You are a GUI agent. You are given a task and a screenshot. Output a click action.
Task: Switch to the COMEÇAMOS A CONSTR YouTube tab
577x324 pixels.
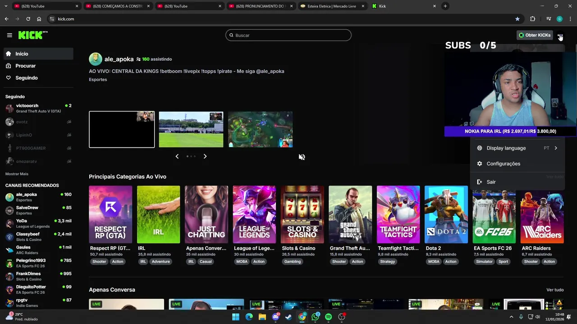point(117,6)
